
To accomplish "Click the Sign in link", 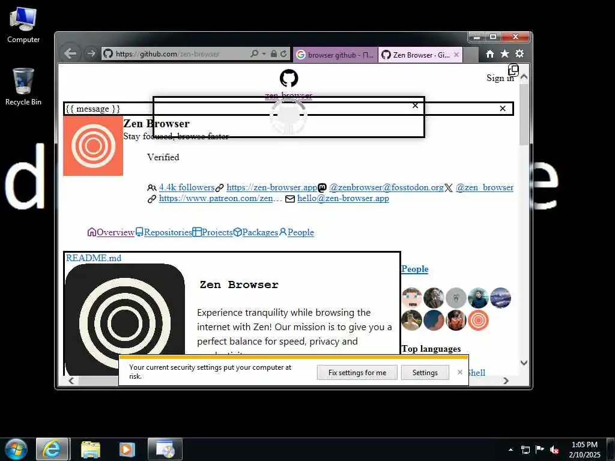I will tap(500, 78).
